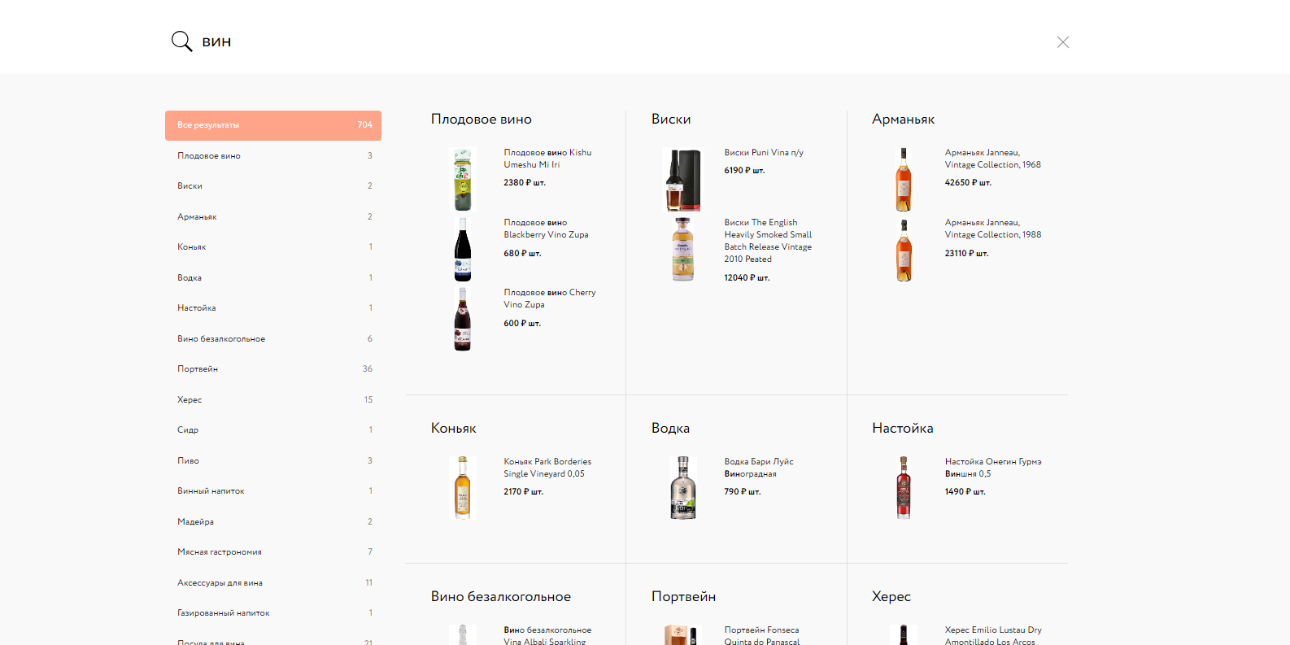Select 'Мясная гастрономия' category in sidebar

coord(273,552)
